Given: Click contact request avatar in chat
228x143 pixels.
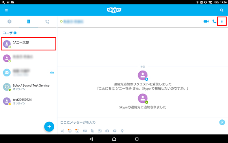Looking at the screenshot, I should click(143, 75).
